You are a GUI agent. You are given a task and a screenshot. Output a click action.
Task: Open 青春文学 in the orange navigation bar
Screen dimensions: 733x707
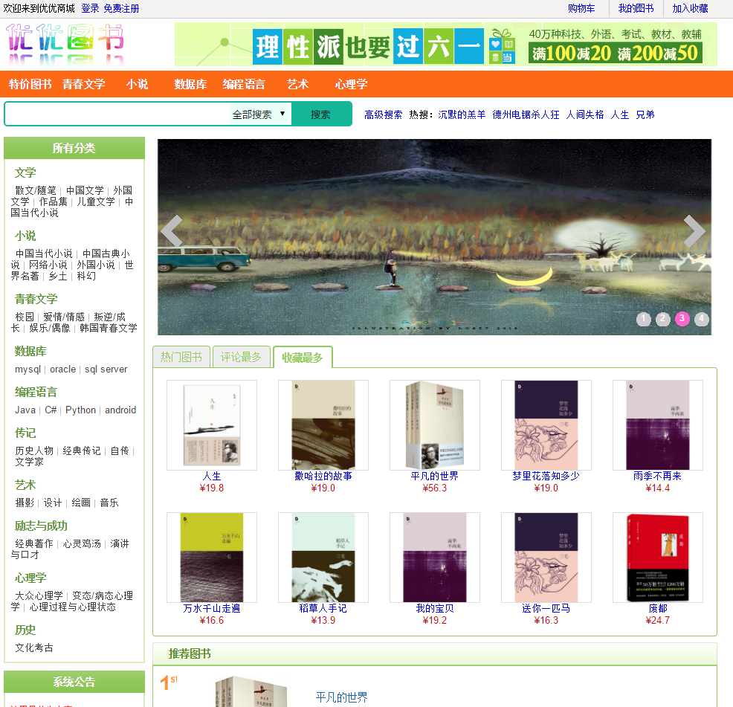coord(84,84)
